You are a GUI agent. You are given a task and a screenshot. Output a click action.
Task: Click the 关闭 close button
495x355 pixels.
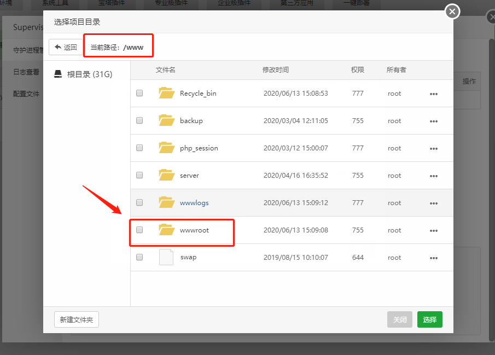(400, 319)
